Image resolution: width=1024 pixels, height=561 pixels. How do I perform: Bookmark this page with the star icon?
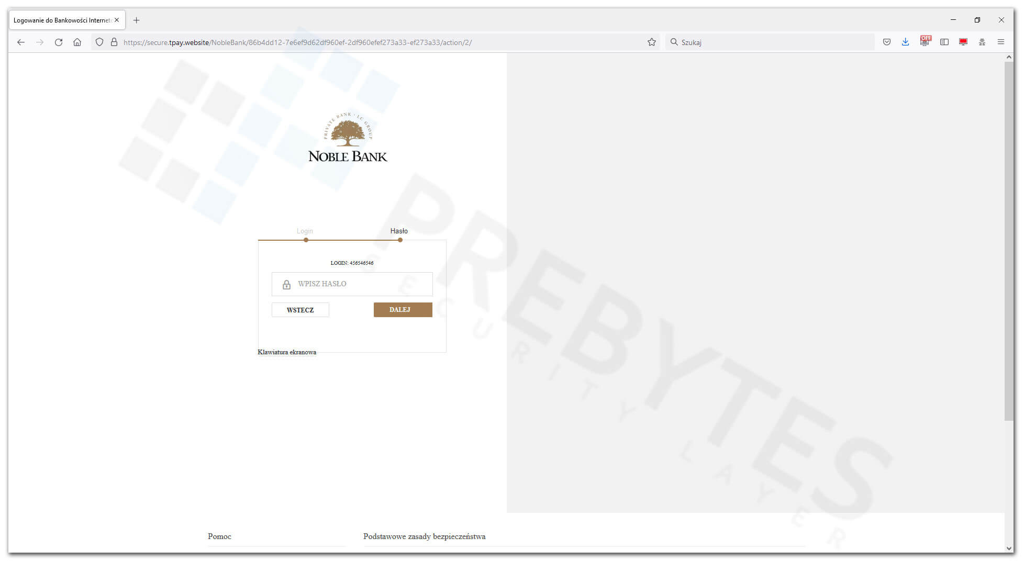click(651, 42)
